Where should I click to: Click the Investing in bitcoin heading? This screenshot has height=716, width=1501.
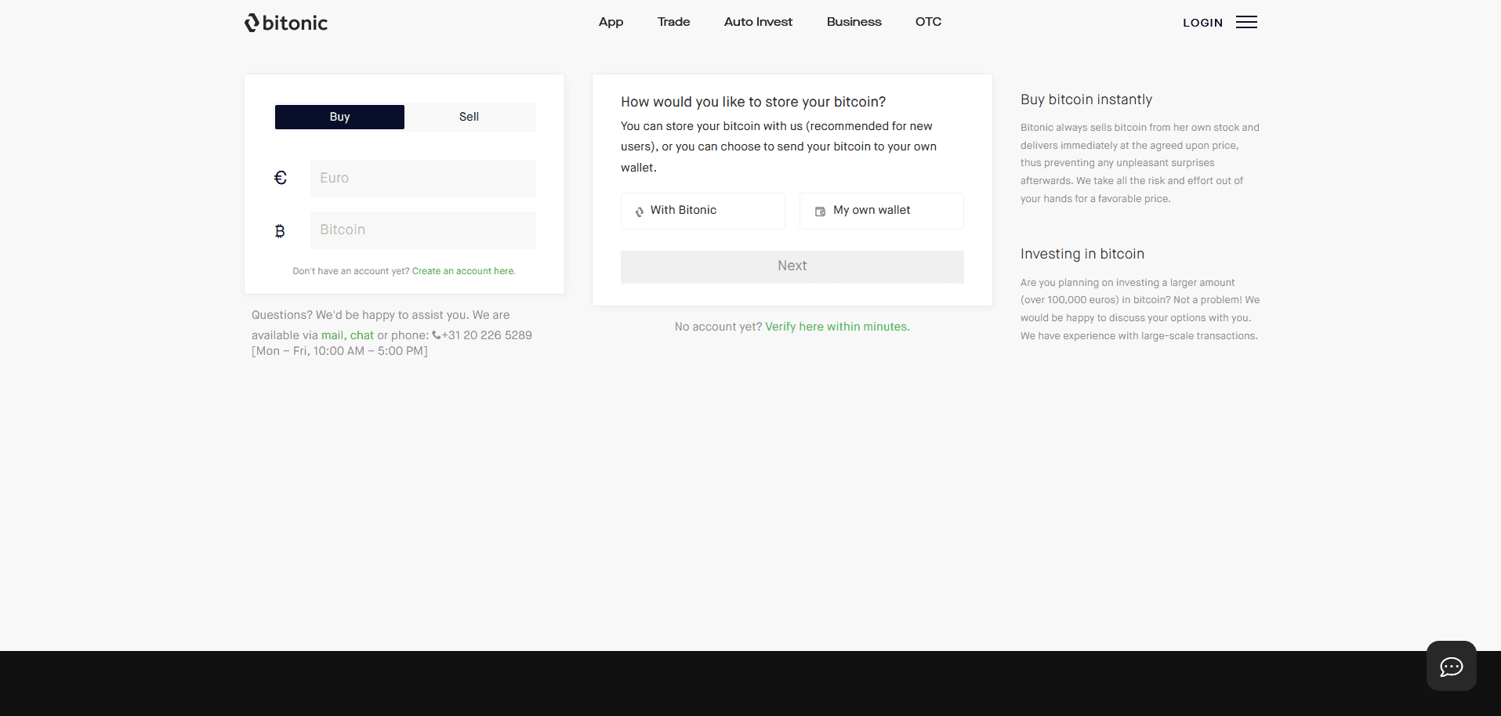1082,255
